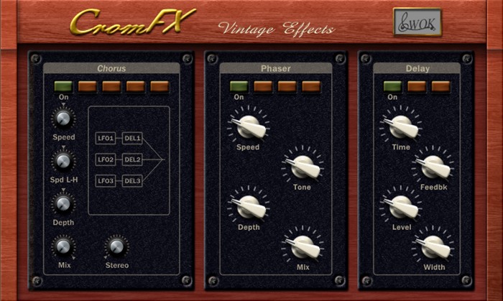This screenshot has height=301, width=503.
Task: Click the LFO3 block
Action: point(106,181)
